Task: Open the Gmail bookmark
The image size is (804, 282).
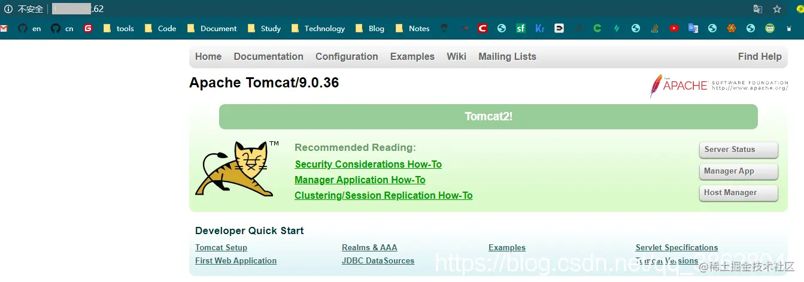Action: point(3,28)
